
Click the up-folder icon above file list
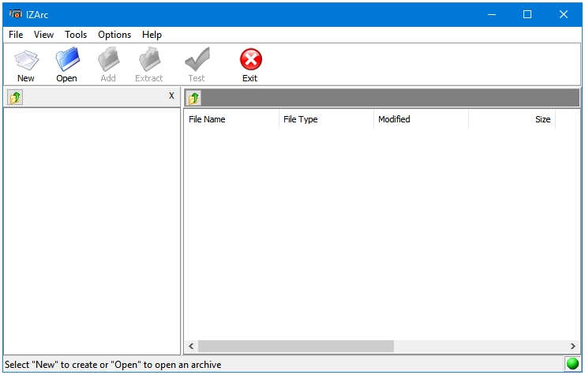[193, 98]
